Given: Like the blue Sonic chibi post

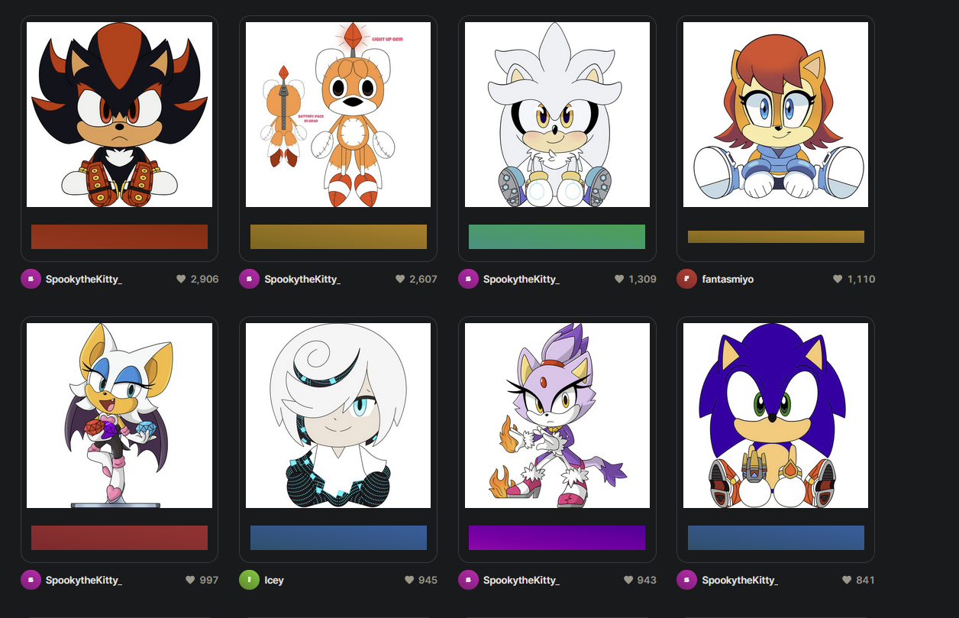Looking at the screenshot, I should coord(847,581).
